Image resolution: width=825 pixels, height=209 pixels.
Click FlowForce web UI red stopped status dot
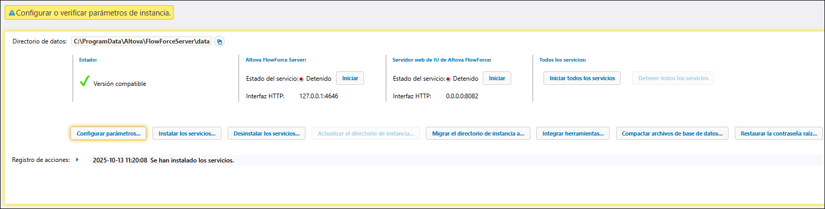point(448,79)
